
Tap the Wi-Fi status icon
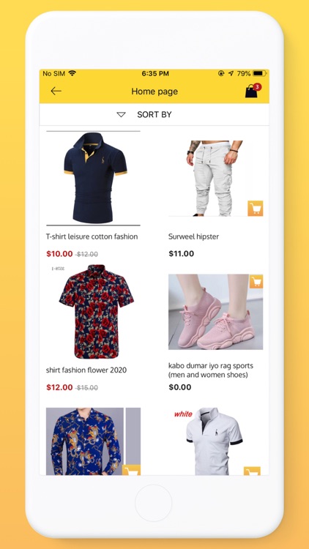click(x=72, y=73)
